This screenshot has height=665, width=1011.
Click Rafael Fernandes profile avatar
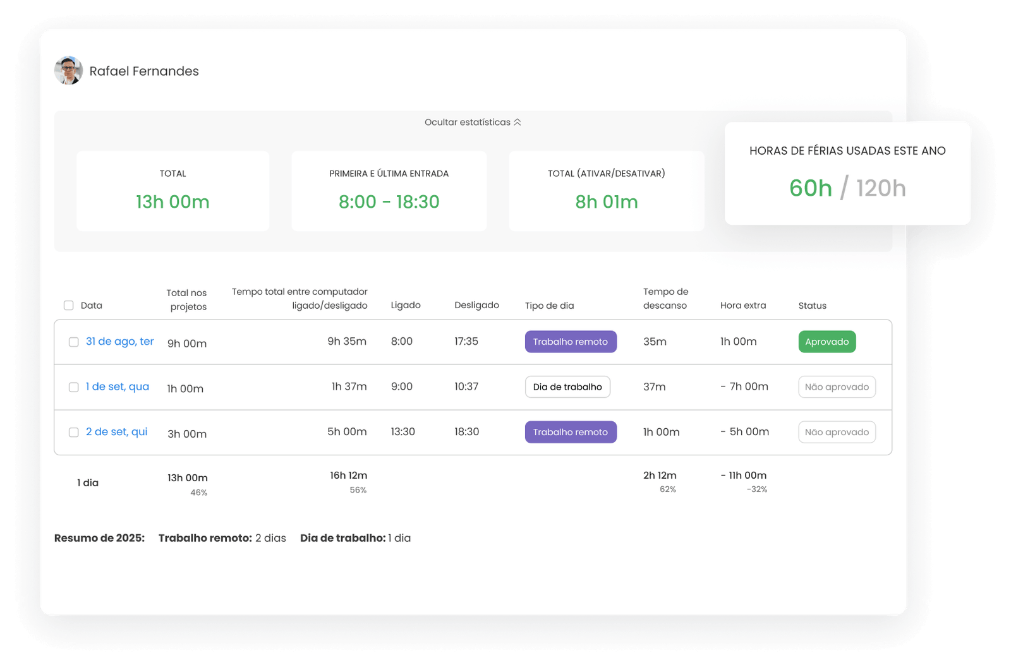click(69, 71)
